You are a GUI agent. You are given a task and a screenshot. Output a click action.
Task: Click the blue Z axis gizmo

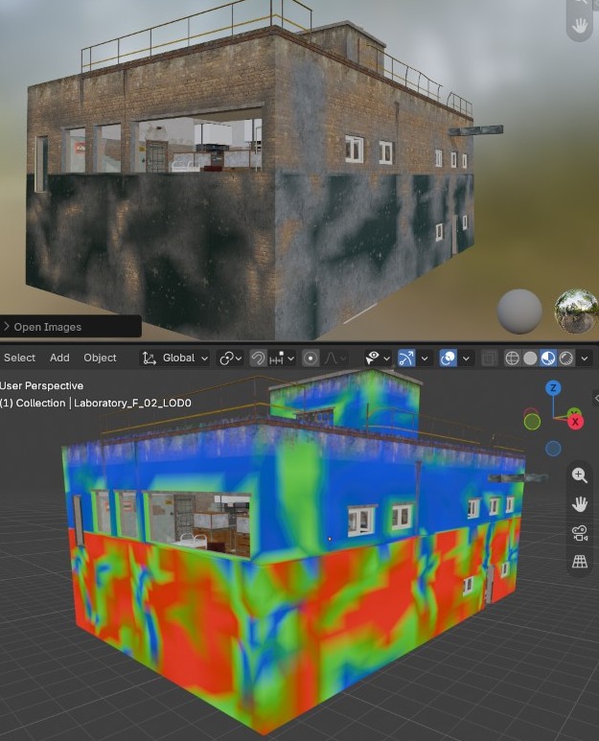553,388
